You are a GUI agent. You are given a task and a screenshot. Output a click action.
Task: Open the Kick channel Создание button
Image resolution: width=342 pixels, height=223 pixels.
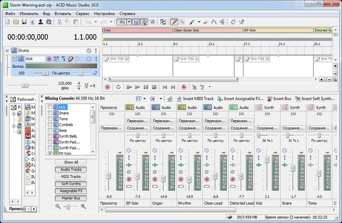[267, 128]
